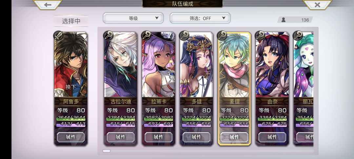The width and height of the screenshot is (354, 159).
Task: Tap the back arrow icon
Action: (48, 5)
